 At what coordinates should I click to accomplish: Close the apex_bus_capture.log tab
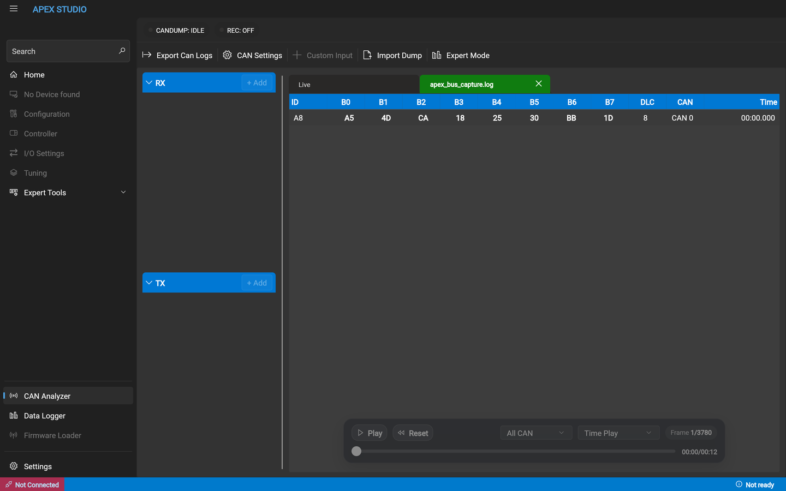pyautogui.click(x=539, y=83)
